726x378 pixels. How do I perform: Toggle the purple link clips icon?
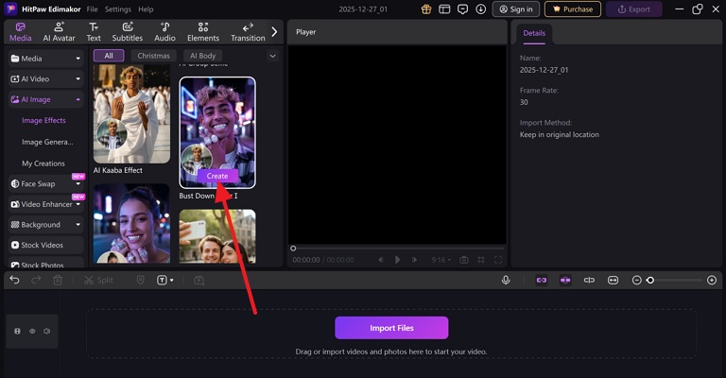pos(542,280)
